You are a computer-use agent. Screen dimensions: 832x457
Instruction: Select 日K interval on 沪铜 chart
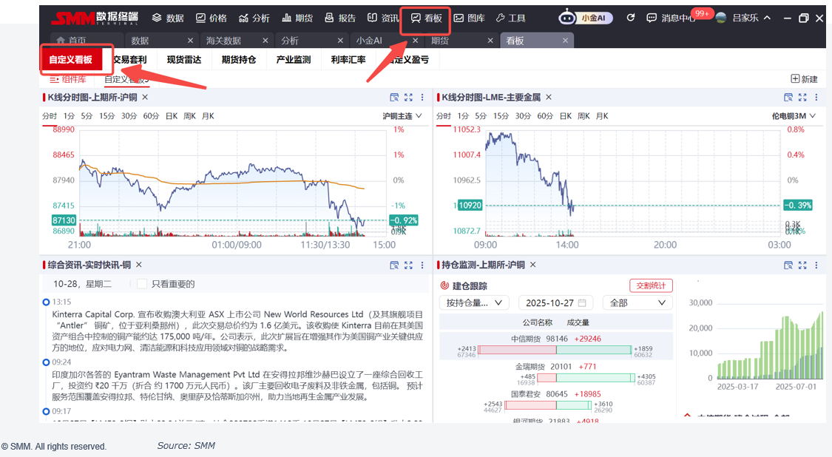172,115
